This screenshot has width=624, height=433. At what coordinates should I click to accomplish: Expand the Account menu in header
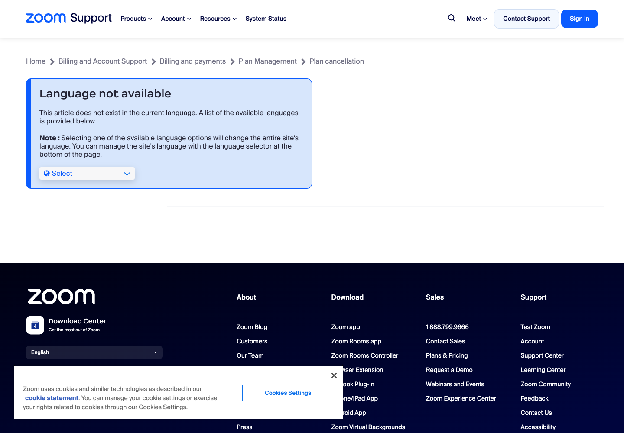[176, 19]
